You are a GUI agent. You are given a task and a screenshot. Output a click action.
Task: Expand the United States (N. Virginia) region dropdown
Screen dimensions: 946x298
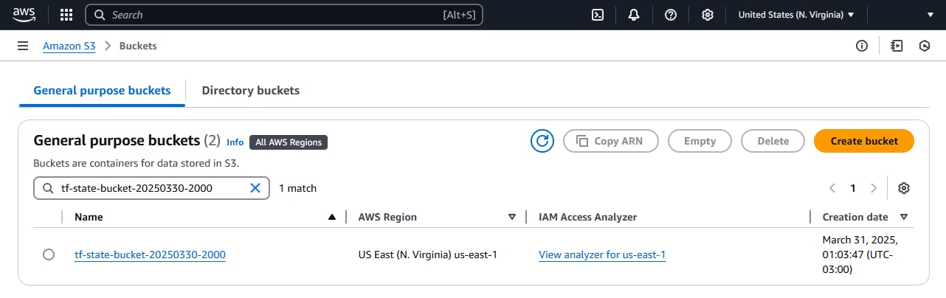[795, 15]
